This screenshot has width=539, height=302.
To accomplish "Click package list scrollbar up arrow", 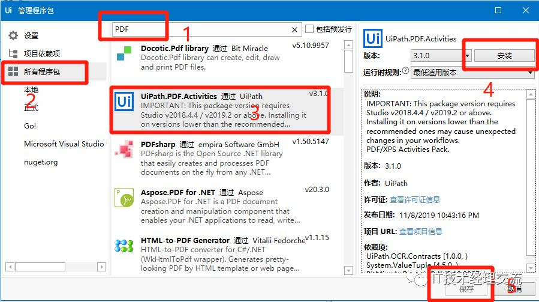I will click(348, 45).
